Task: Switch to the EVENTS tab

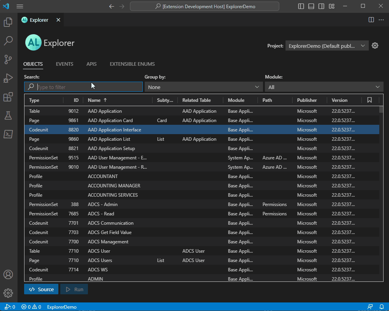Action: pyautogui.click(x=65, y=64)
